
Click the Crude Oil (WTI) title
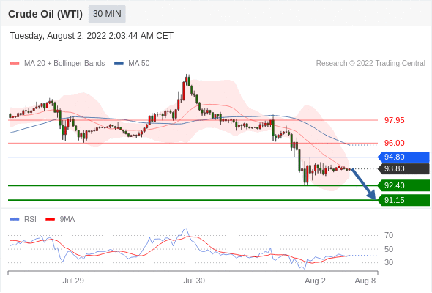pyautogui.click(x=45, y=14)
